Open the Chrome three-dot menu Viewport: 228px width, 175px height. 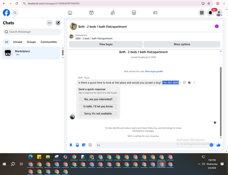[x=224, y=3]
